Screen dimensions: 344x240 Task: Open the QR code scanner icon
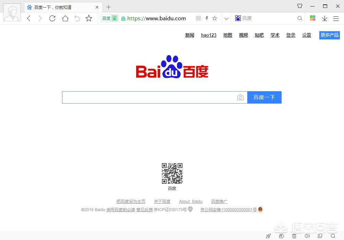point(198,18)
